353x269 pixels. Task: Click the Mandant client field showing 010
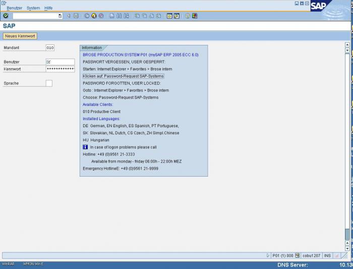coord(49,48)
